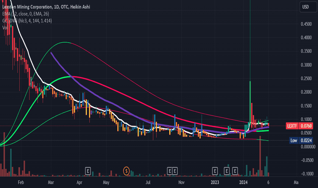The image size is (318, 188).
Task: Click the −0.1000 price axis value
Action: 307,174
